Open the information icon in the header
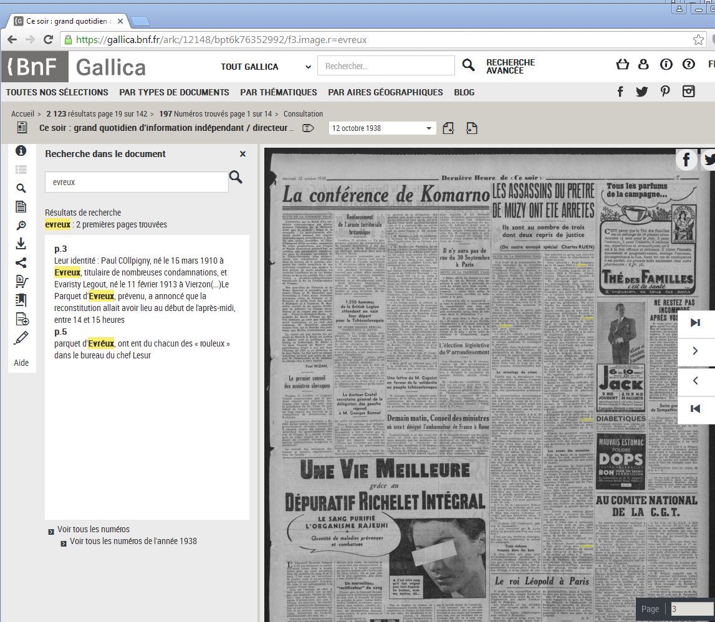715x622 pixels. 666,64
